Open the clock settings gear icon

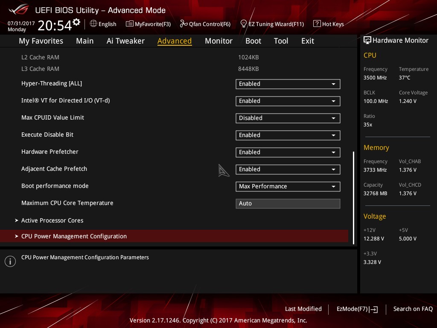point(76,22)
